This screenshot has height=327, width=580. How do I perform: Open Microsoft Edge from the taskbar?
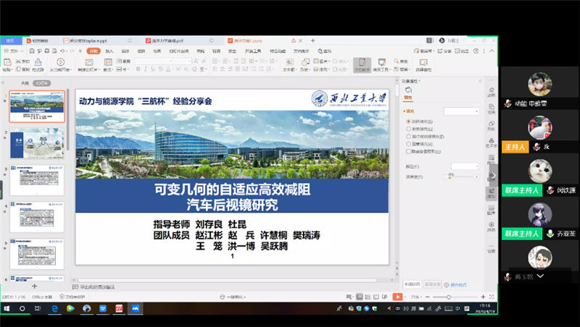pos(54,308)
